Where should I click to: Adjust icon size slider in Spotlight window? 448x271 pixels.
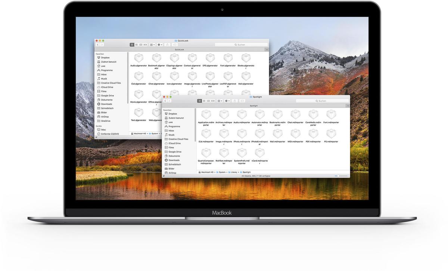(x=341, y=176)
